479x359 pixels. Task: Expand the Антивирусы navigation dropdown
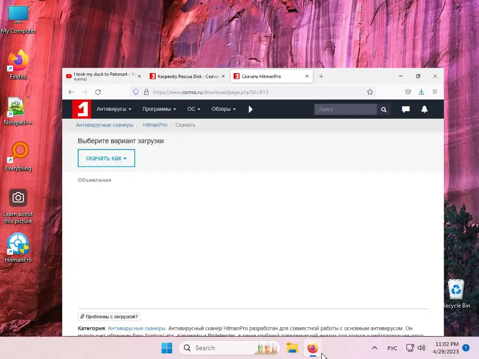click(x=114, y=109)
